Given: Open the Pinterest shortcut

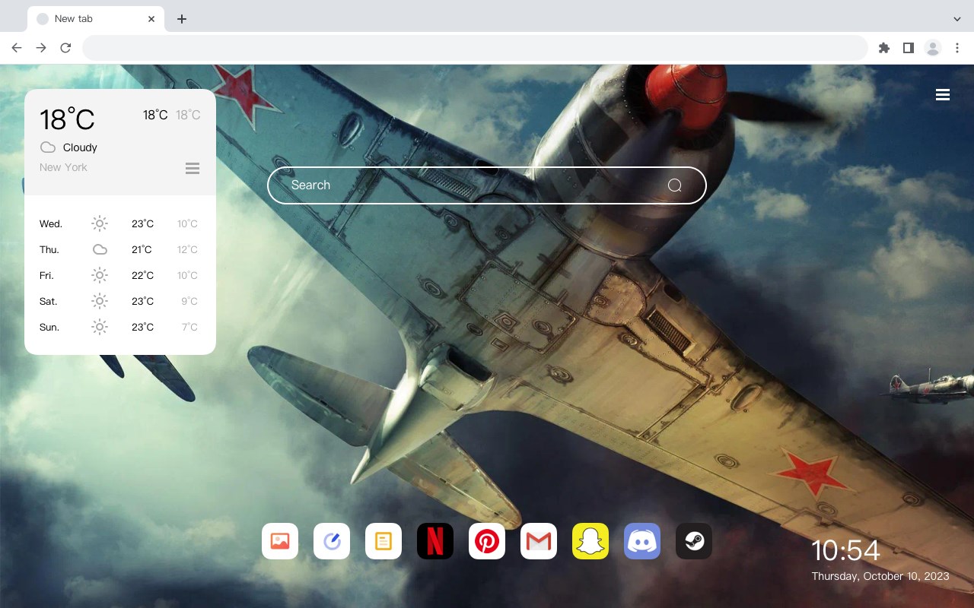Looking at the screenshot, I should 487,541.
